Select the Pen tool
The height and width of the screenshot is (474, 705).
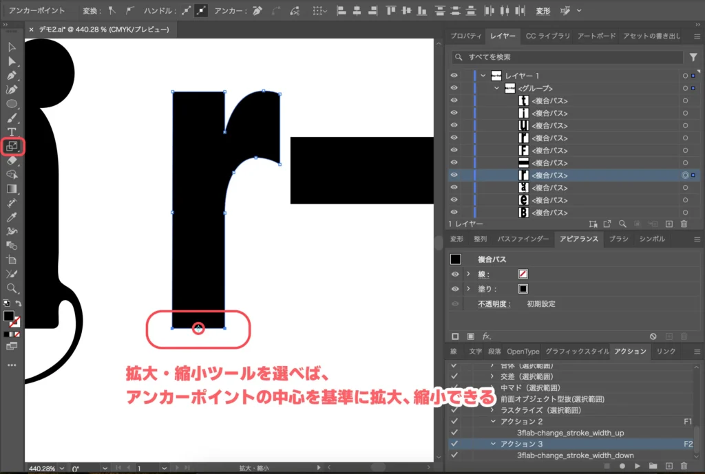11,74
